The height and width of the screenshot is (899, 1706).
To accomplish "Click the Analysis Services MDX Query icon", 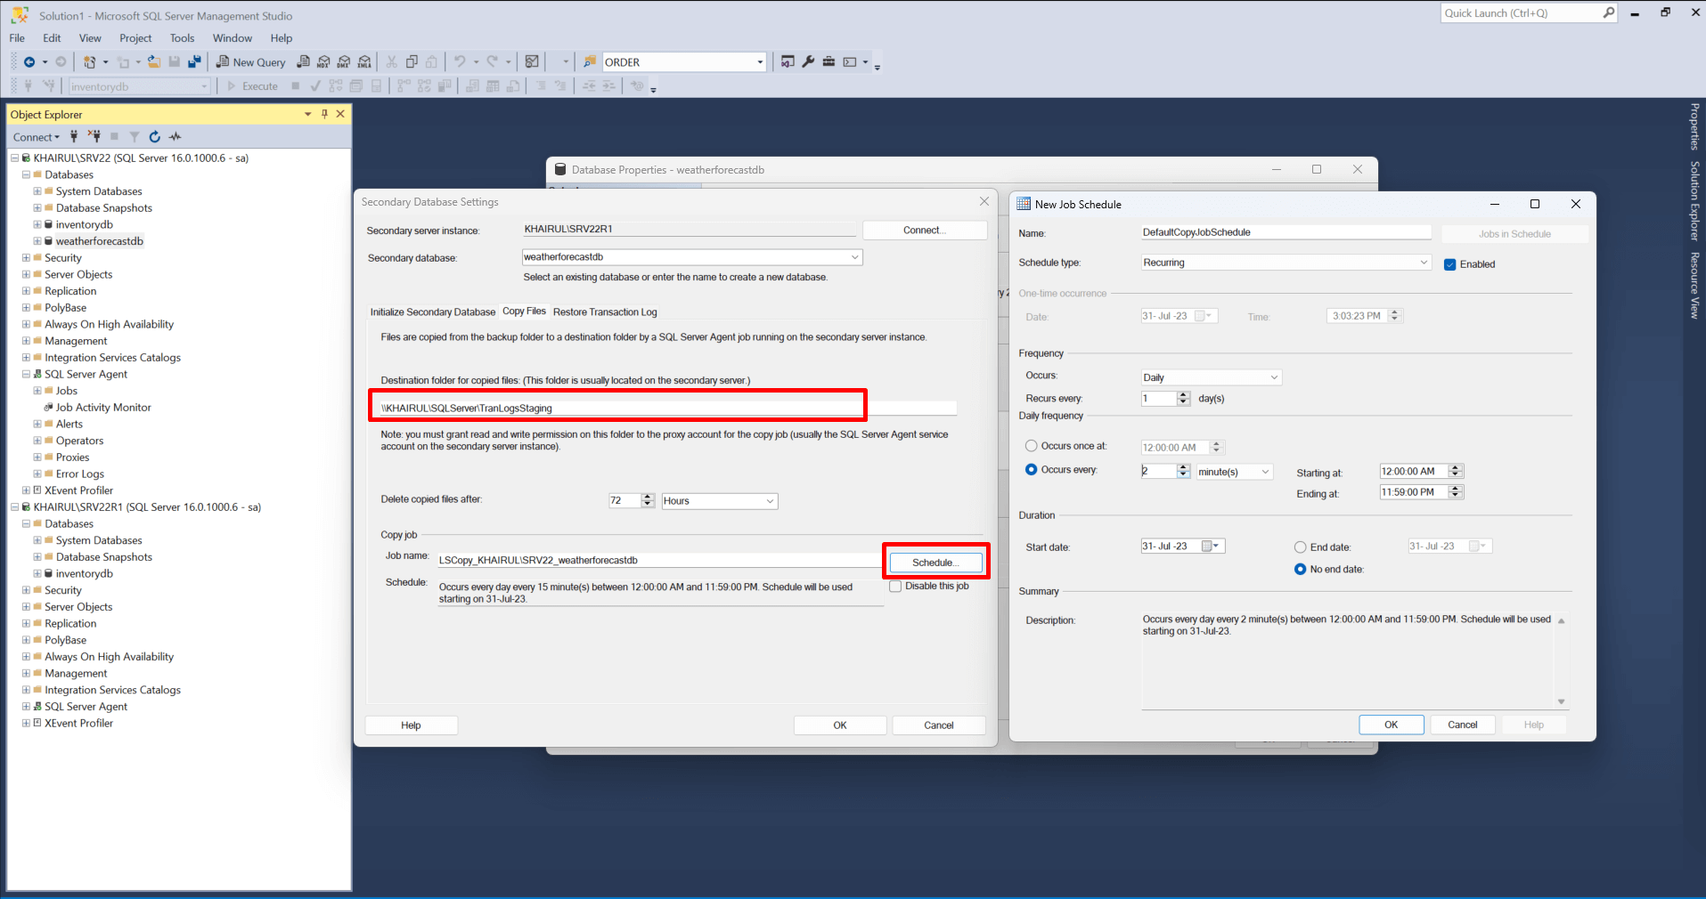I will (x=323, y=62).
